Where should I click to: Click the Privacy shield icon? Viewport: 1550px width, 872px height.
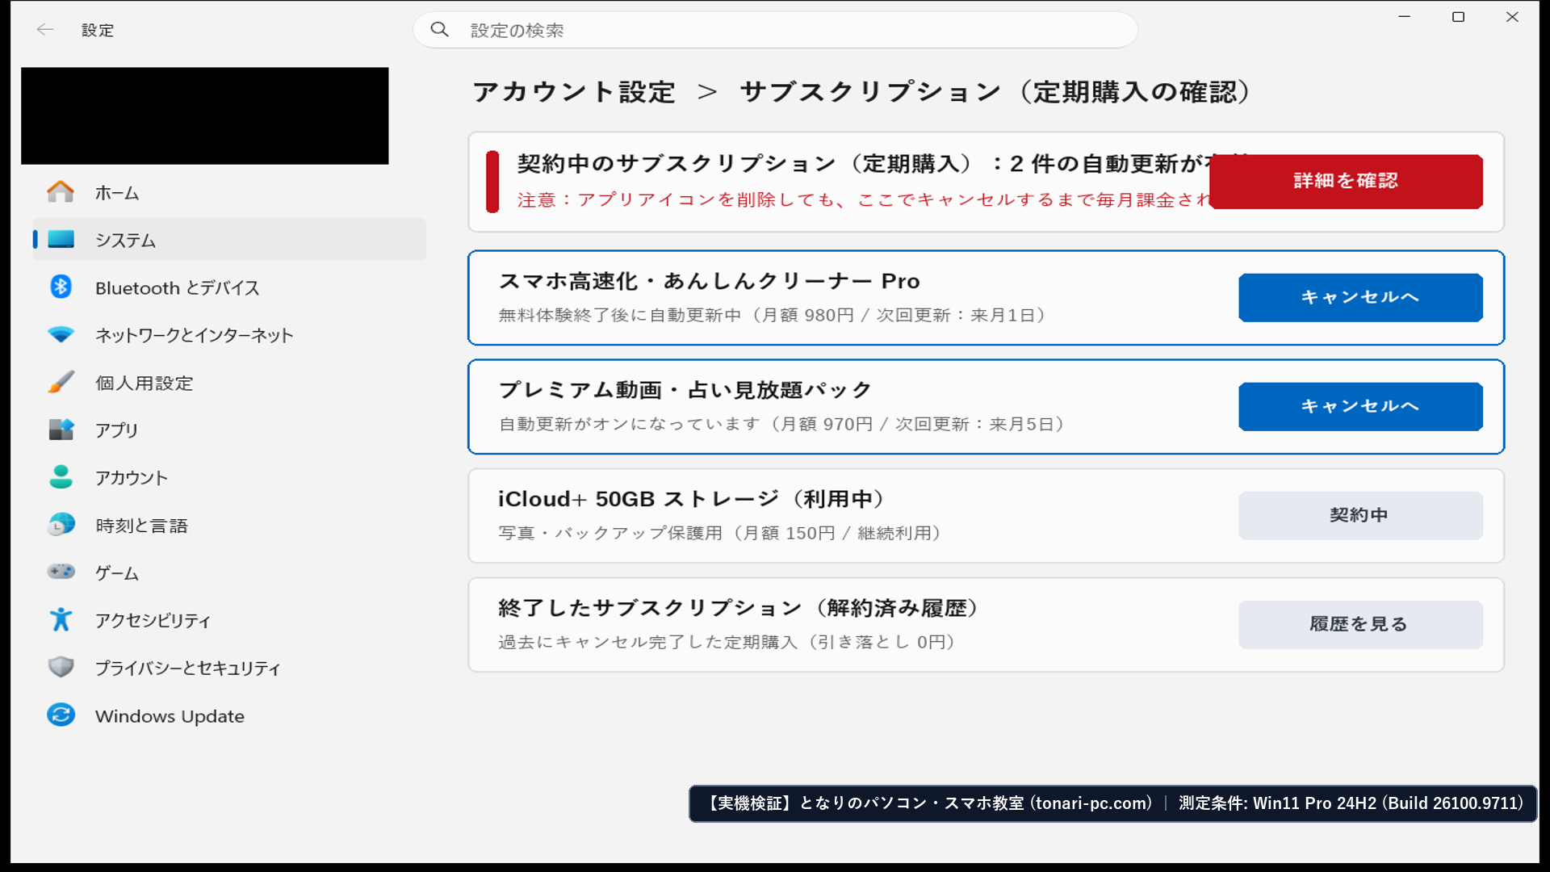point(61,667)
